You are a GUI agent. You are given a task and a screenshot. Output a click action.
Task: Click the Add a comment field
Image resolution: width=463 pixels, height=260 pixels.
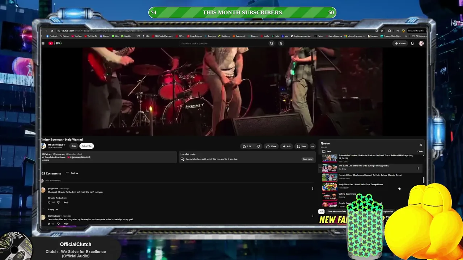click(177, 181)
